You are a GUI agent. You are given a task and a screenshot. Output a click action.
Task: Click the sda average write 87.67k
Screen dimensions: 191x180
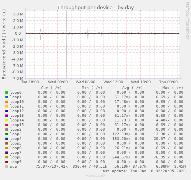pyautogui.click(x=140, y=167)
